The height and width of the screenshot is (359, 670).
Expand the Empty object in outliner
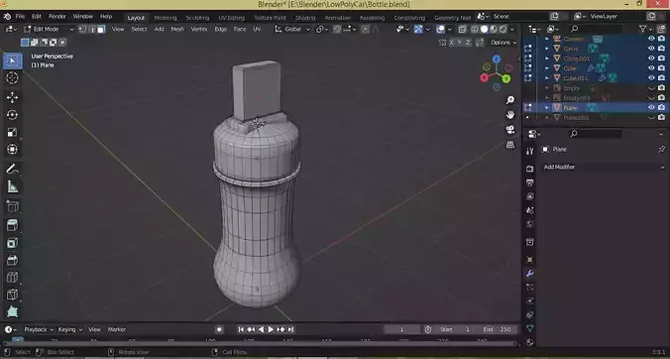pyautogui.click(x=547, y=88)
